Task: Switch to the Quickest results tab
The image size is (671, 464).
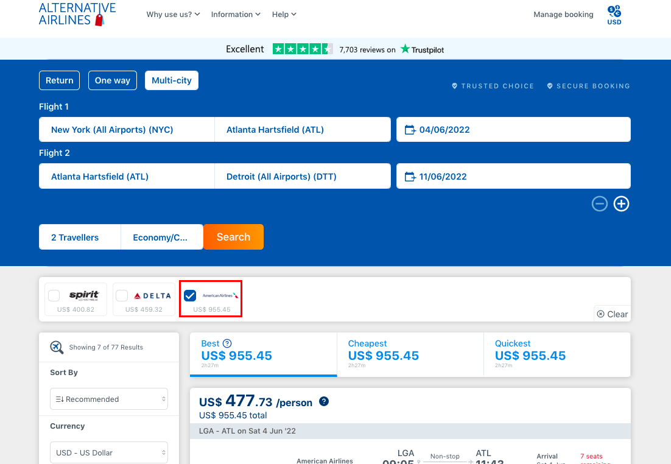Action: (557, 354)
